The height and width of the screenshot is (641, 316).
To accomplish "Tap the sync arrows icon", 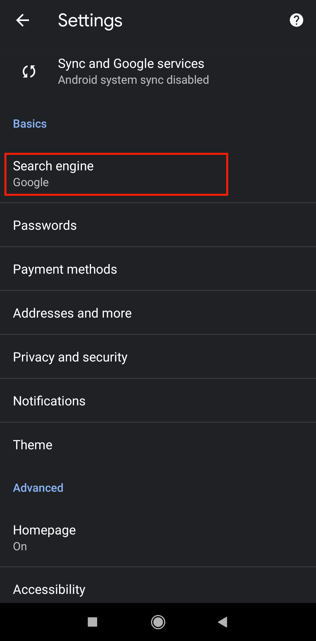I will point(29,71).
